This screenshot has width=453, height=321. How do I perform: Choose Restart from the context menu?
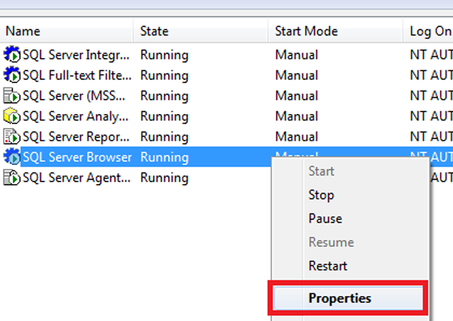coord(328,266)
